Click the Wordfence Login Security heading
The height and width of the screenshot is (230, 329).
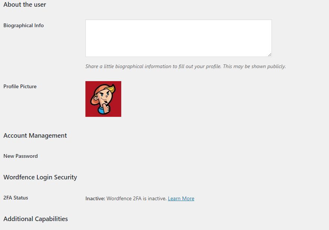40,177
